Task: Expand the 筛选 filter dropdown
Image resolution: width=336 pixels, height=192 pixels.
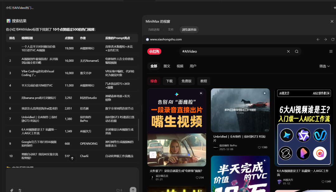Action: pyautogui.click(x=324, y=66)
